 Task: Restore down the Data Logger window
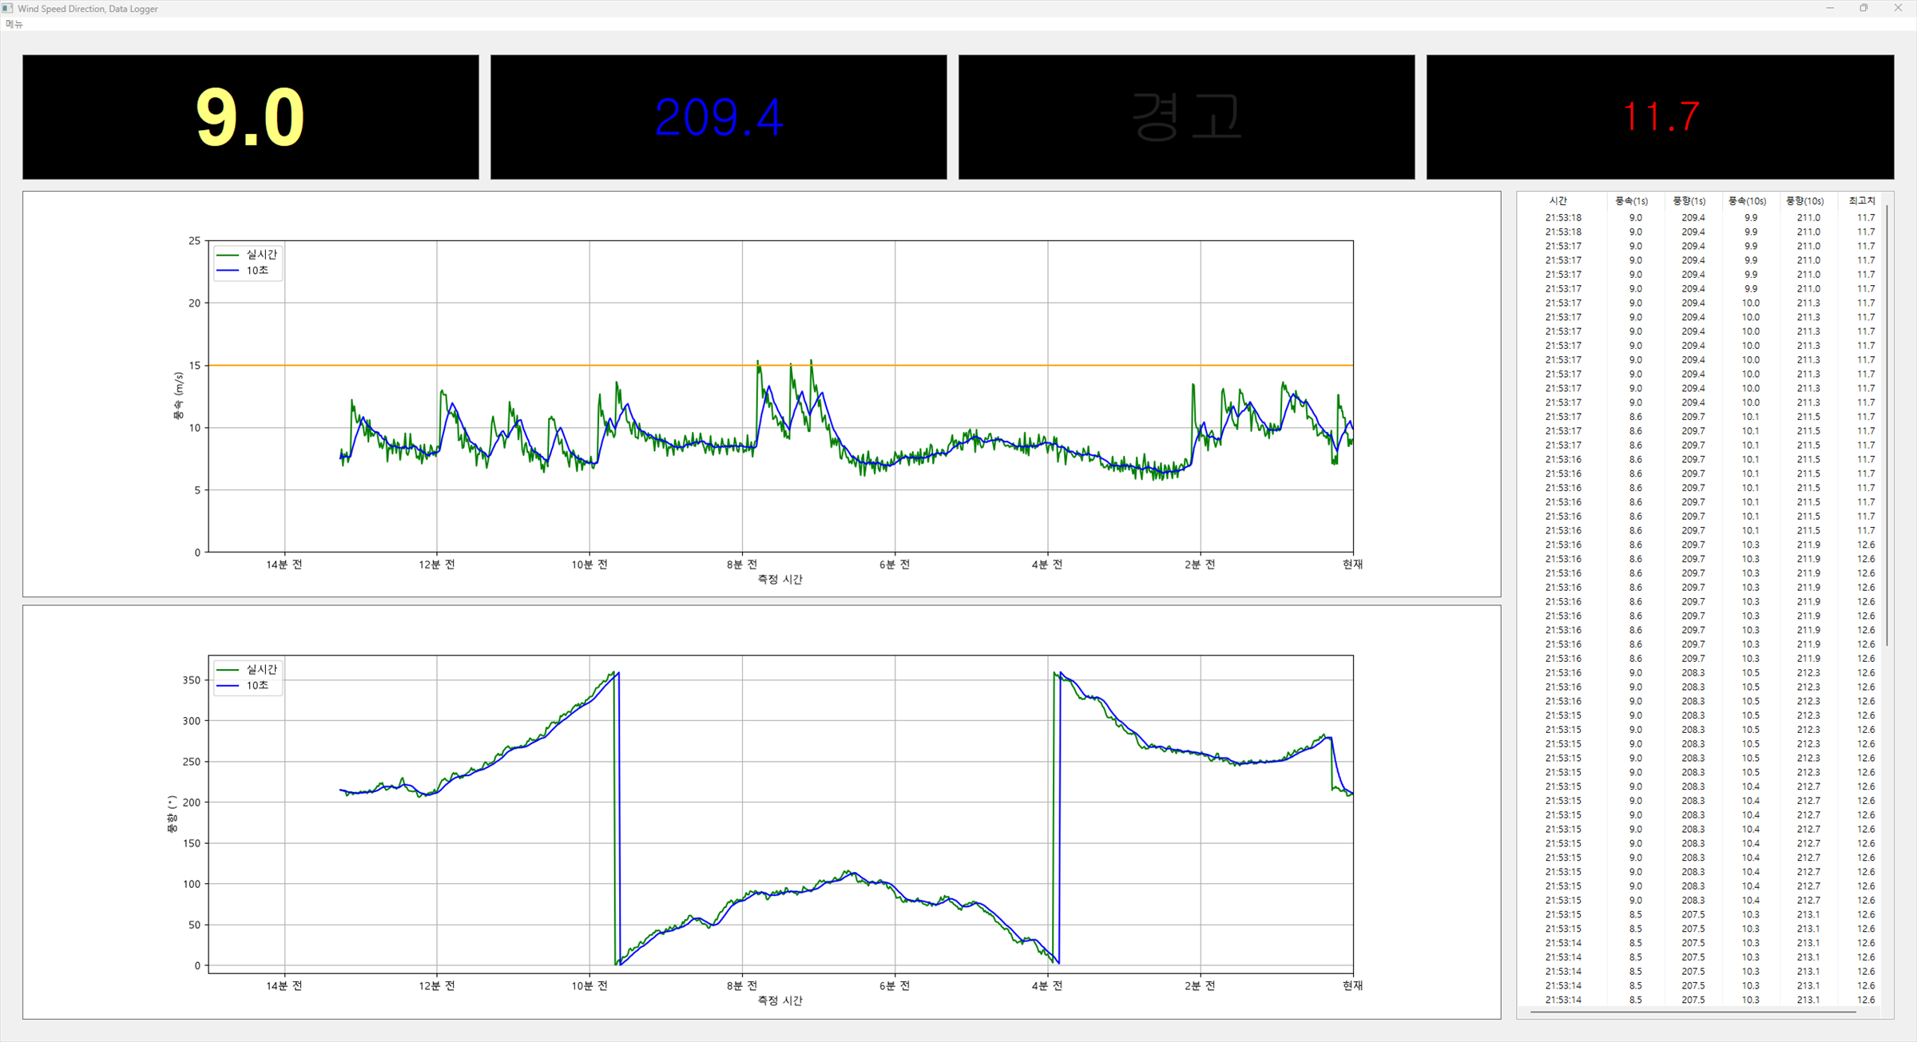(1863, 8)
